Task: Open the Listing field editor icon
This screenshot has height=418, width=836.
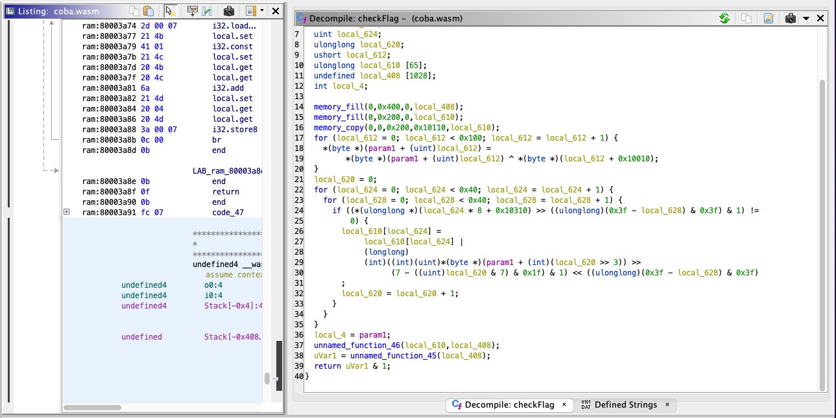Action: (192, 11)
